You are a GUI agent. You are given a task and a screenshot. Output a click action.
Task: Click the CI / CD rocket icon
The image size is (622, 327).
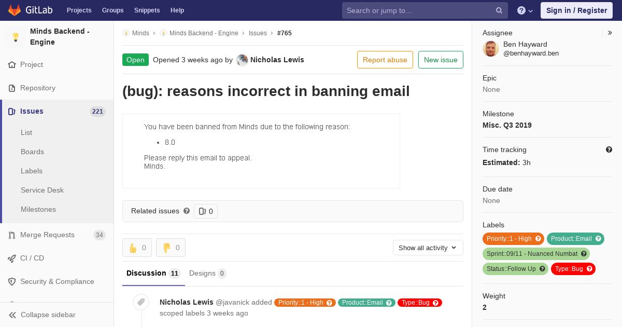pos(12,258)
